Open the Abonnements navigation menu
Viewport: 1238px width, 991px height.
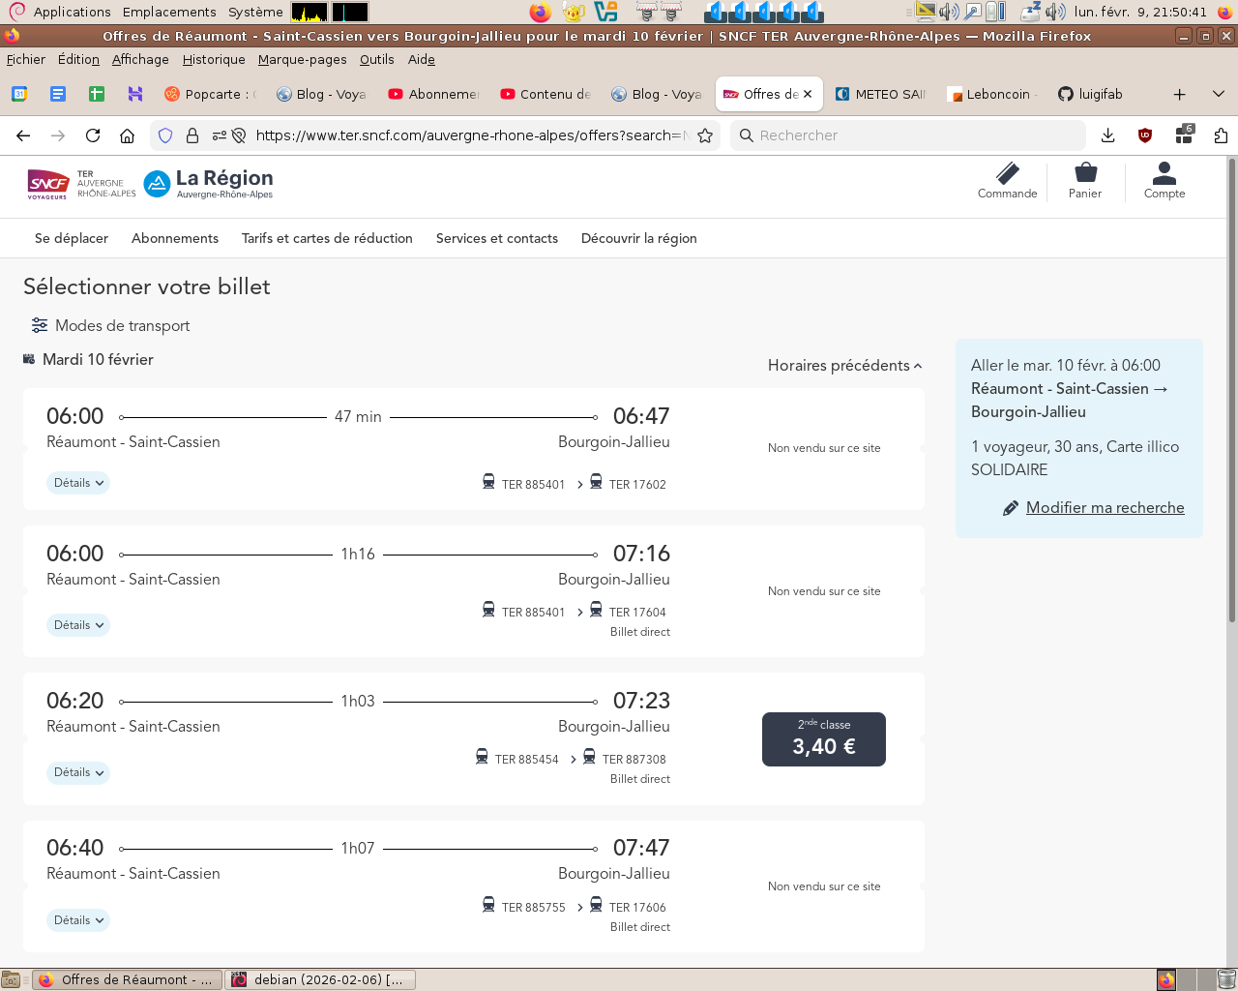[175, 238]
